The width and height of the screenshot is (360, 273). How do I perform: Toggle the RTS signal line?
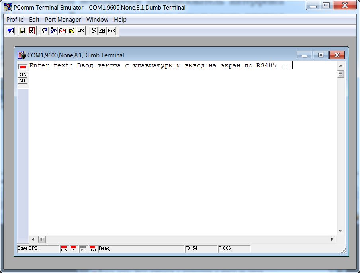23,81
